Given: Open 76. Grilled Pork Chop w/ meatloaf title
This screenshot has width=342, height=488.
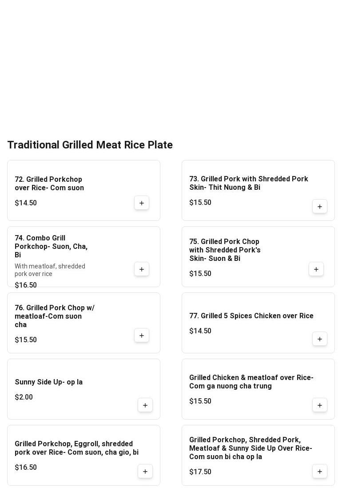Looking at the screenshot, I should (x=54, y=316).
